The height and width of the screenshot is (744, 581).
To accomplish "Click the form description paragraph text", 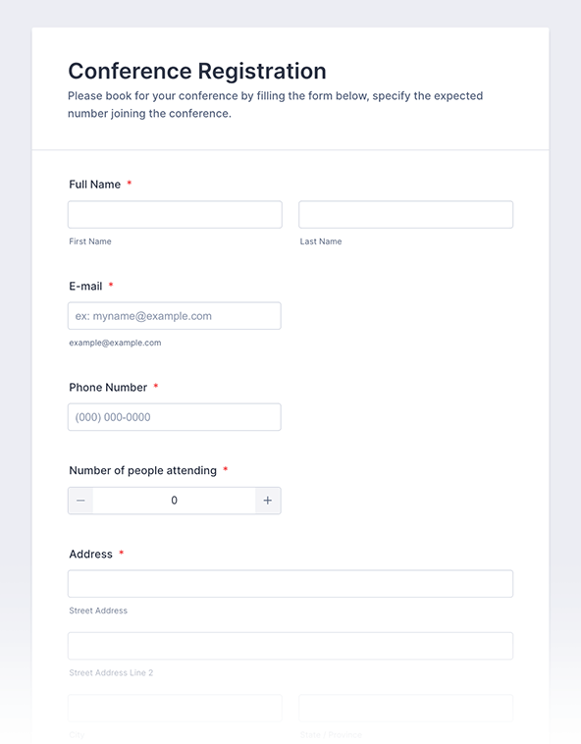I will (x=275, y=104).
